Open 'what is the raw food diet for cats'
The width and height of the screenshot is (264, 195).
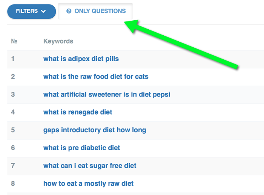click(96, 77)
